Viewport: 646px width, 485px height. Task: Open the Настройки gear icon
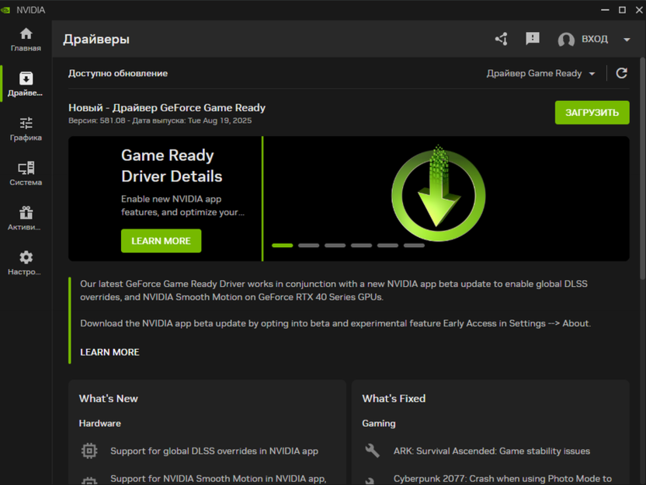tap(26, 258)
